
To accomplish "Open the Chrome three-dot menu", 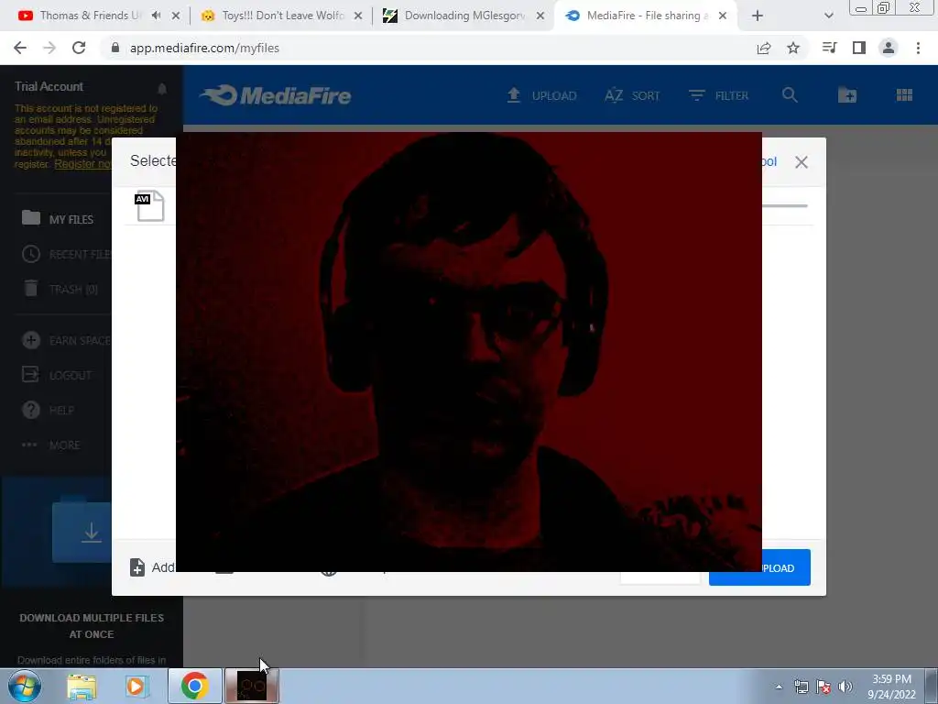I will pyautogui.click(x=918, y=48).
